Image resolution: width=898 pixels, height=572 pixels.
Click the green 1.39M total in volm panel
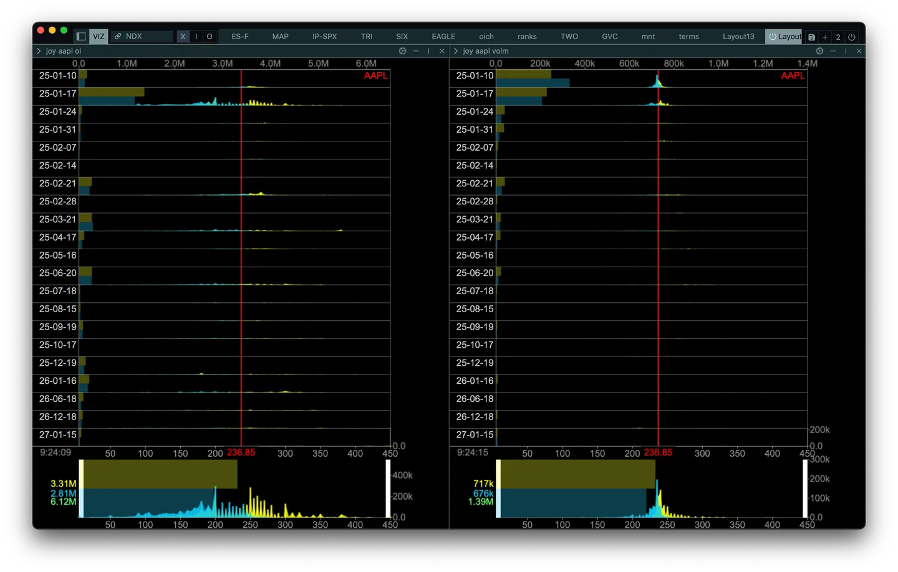pos(481,502)
